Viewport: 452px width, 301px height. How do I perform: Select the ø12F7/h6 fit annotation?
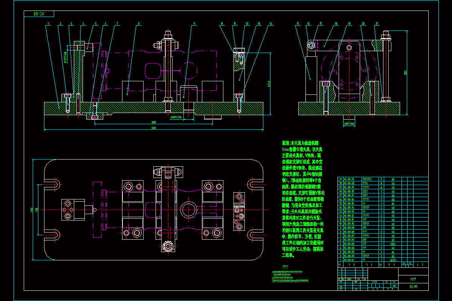[66, 57]
